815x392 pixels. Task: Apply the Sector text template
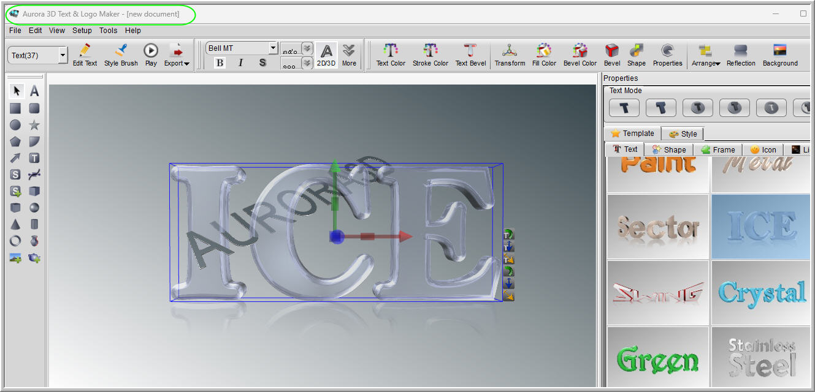point(658,227)
